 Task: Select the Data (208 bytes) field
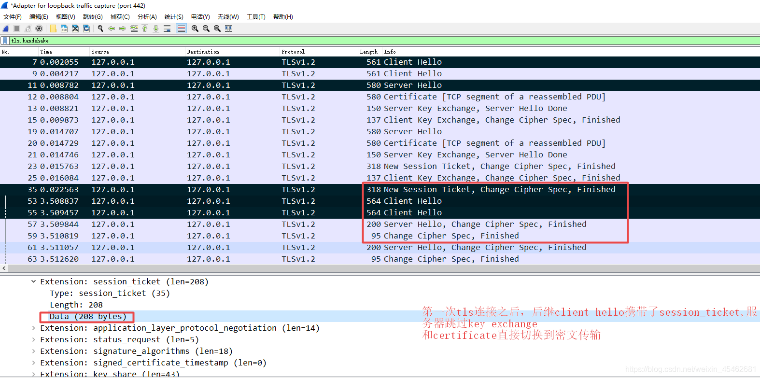pyautogui.click(x=87, y=317)
